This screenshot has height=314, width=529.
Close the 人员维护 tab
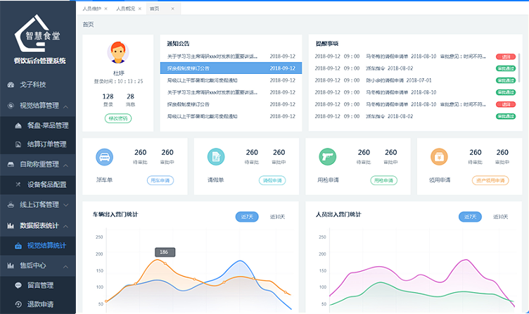click(x=106, y=8)
